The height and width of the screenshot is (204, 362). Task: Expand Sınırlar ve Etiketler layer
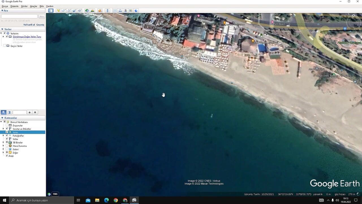tap(3, 129)
